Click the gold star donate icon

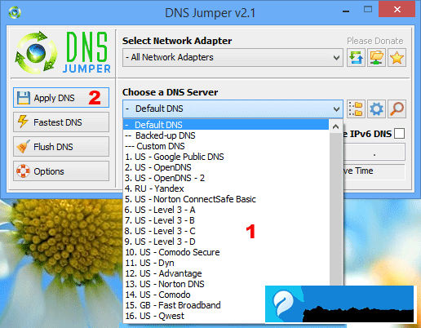[397, 58]
